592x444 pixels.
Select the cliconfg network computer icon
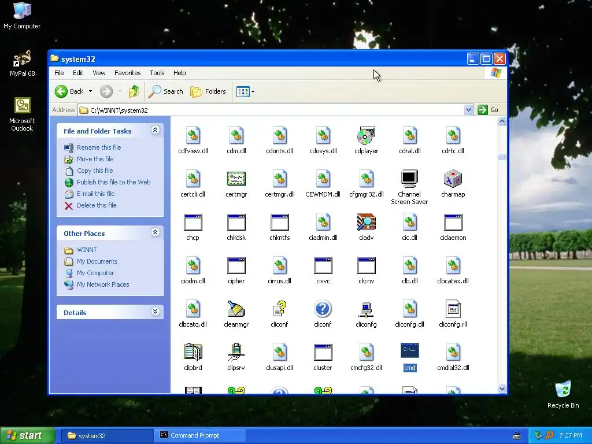366,310
